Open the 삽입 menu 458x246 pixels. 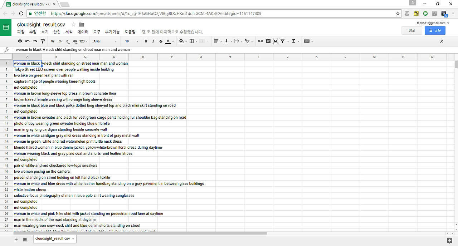(x=57, y=32)
